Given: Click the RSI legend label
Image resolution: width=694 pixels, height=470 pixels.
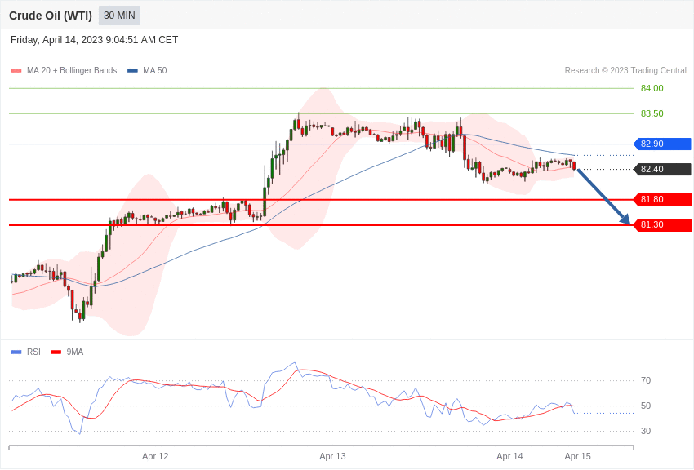Looking at the screenshot, I should coord(33,352).
